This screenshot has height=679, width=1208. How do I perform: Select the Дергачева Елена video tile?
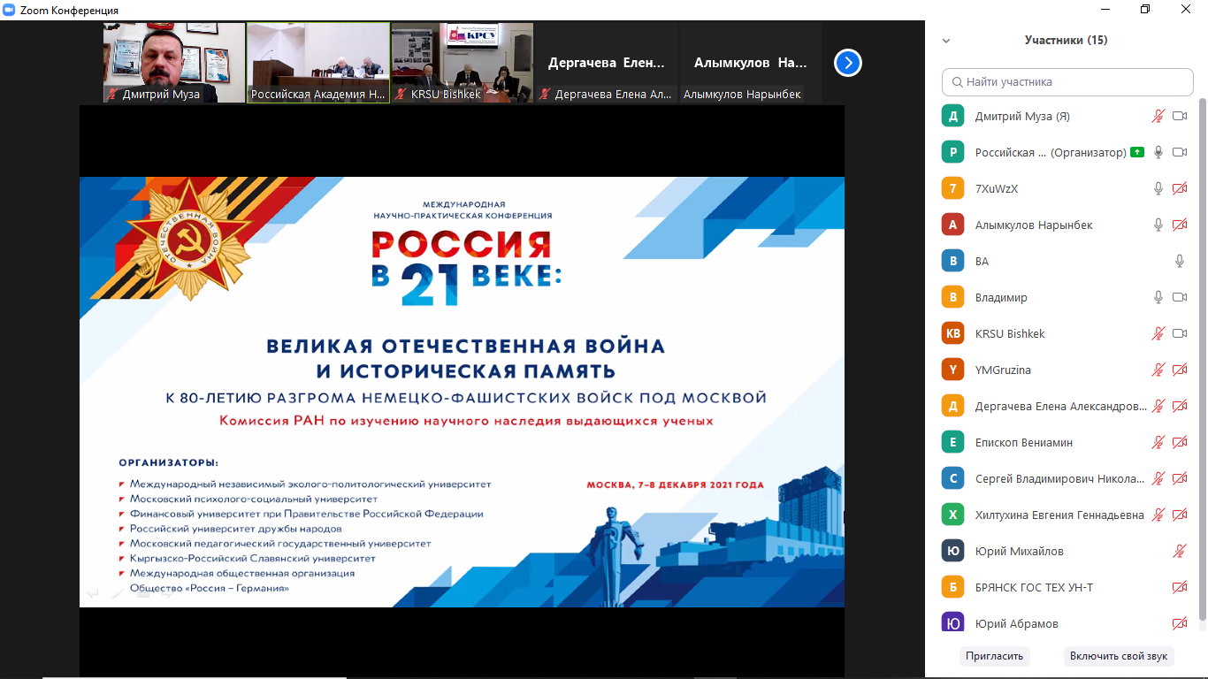pos(607,63)
